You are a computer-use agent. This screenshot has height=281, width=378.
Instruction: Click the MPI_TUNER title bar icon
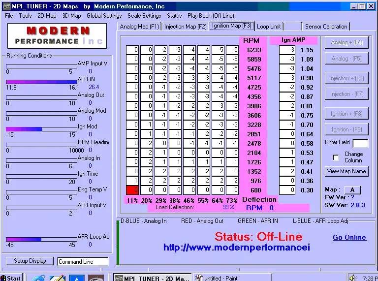point(5,6)
